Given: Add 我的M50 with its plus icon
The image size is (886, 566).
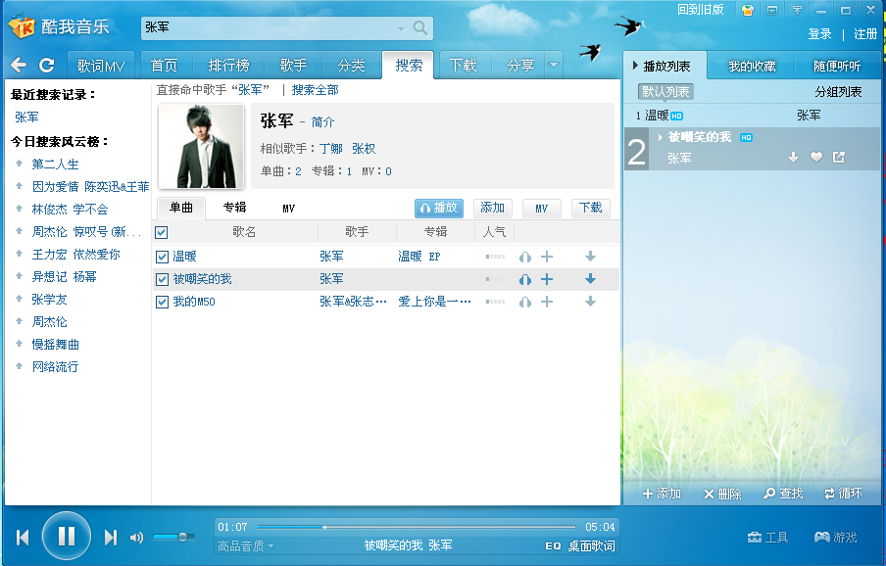Looking at the screenshot, I should [x=547, y=302].
